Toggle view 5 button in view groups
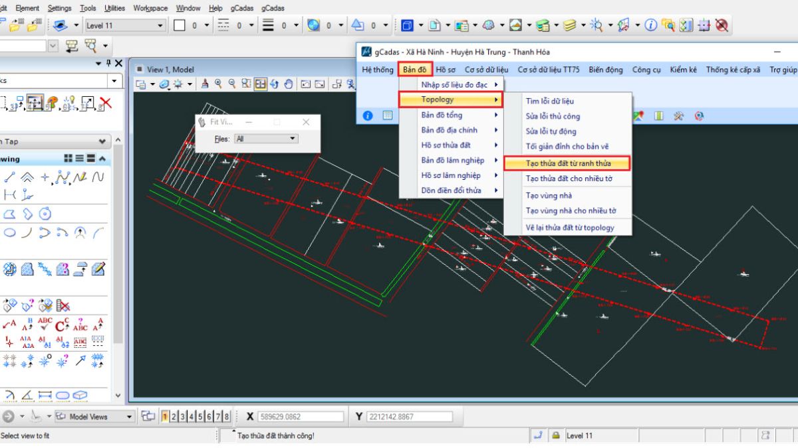798x448 pixels. click(x=200, y=416)
